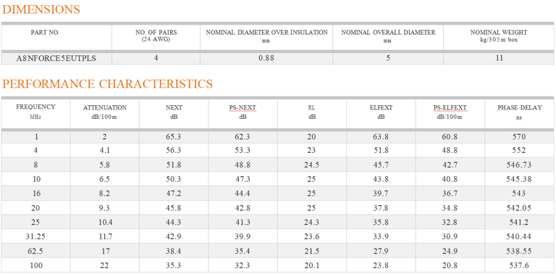The width and height of the screenshot is (556, 274).
Task: Click the 100 MHz frequency cell
Action: coord(35,265)
